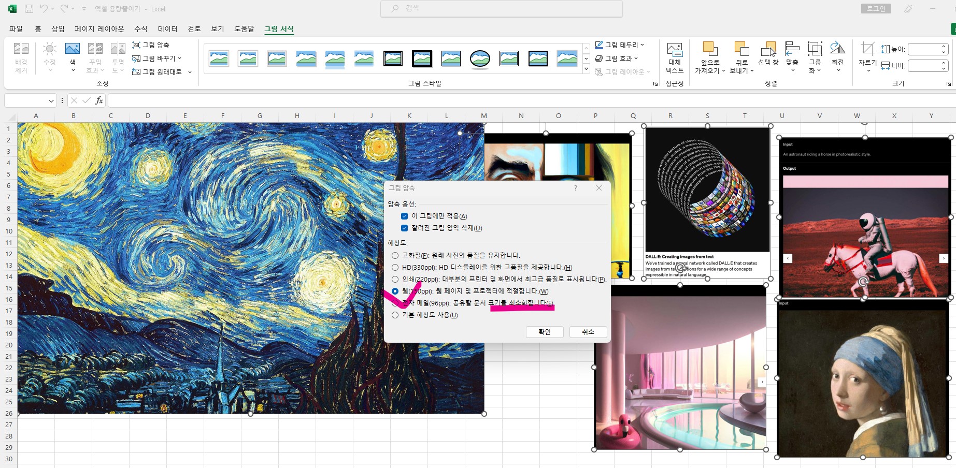
Task: Click the 배경 제거 (remove background) icon
Action: 21,57
